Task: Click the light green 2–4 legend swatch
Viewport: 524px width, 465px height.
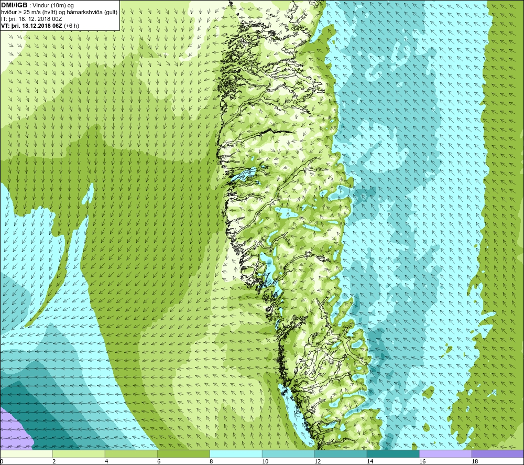Action: tap(79, 453)
